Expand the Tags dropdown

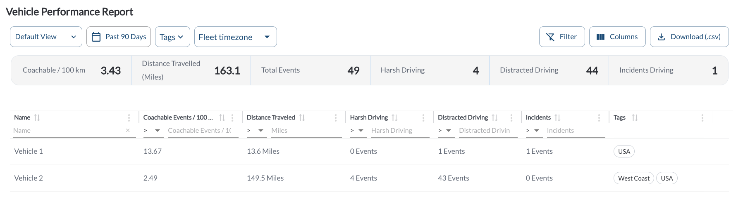click(172, 37)
